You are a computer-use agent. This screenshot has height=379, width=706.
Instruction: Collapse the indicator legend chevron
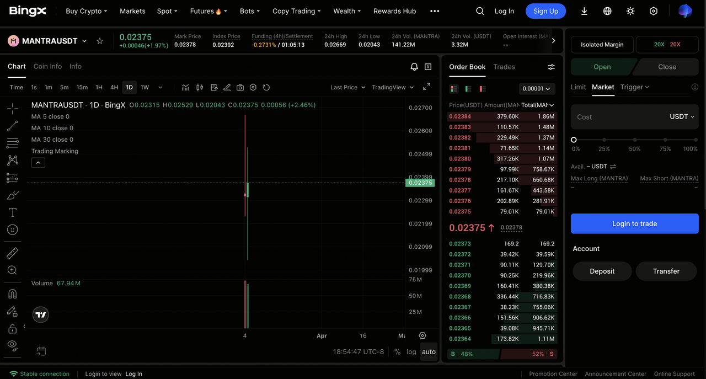[38, 163]
